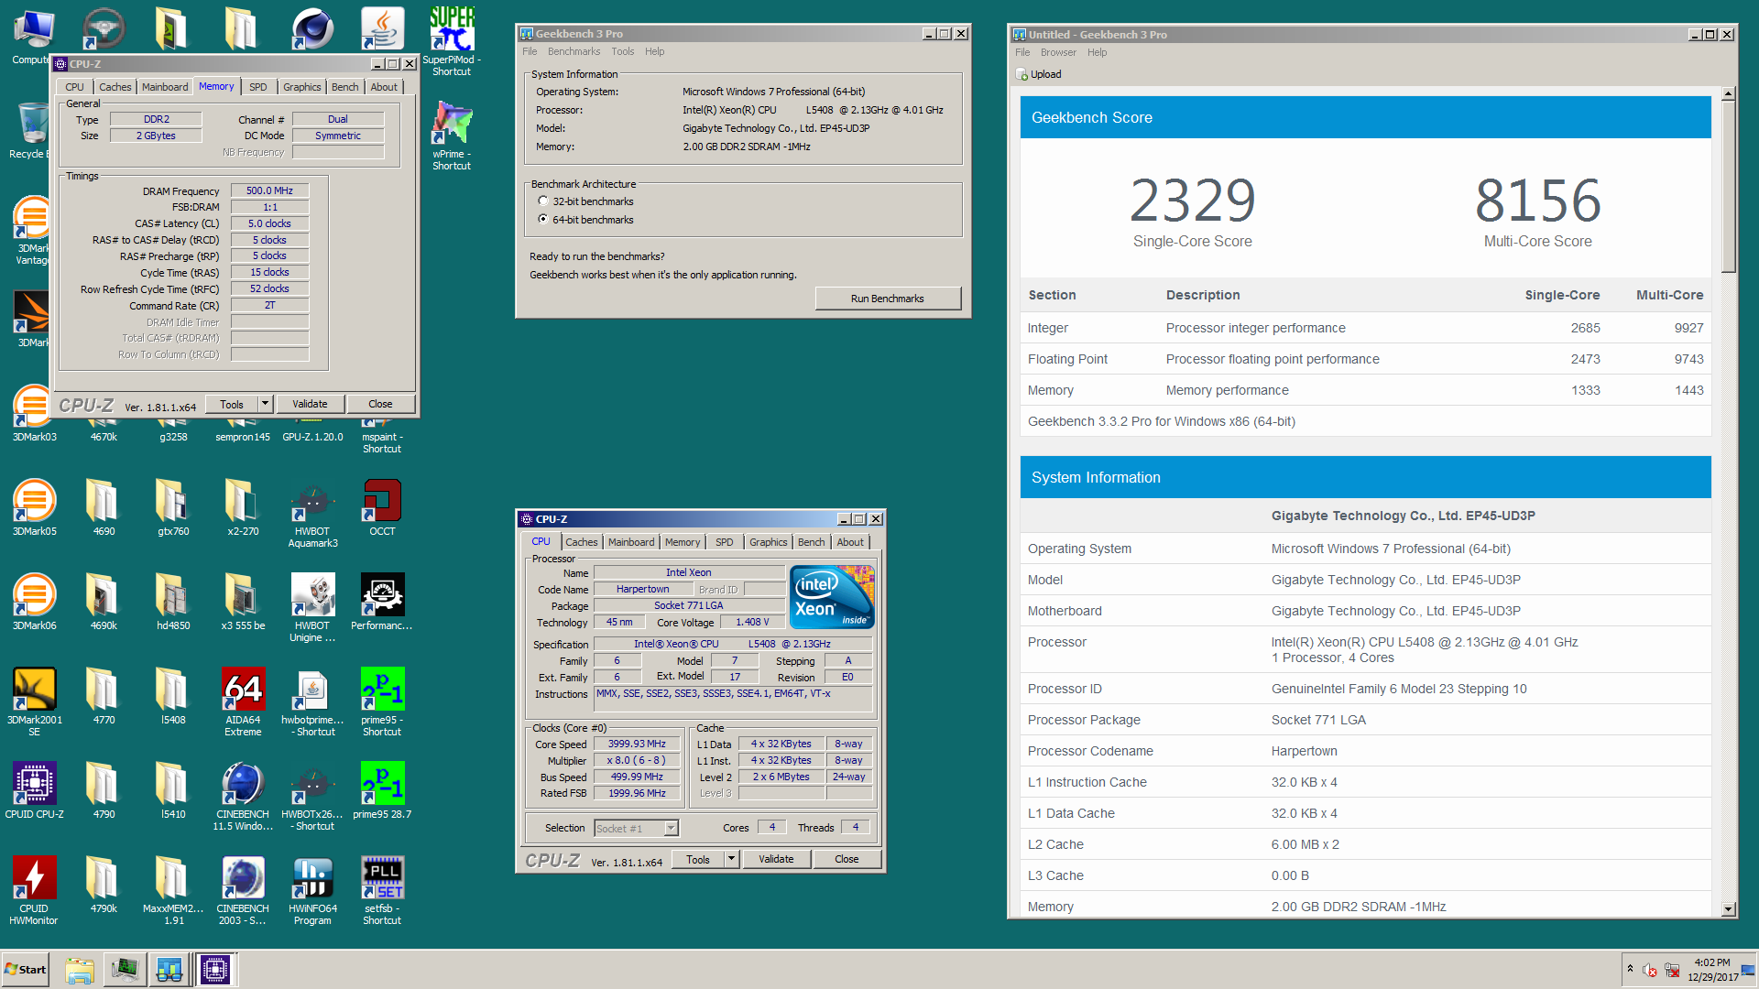Open HWiNFO64 Program icon
Viewport: 1759px width, 989px height.
pyautogui.click(x=312, y=878)
